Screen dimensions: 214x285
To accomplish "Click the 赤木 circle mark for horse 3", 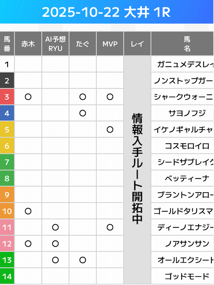I will (28, 97).
